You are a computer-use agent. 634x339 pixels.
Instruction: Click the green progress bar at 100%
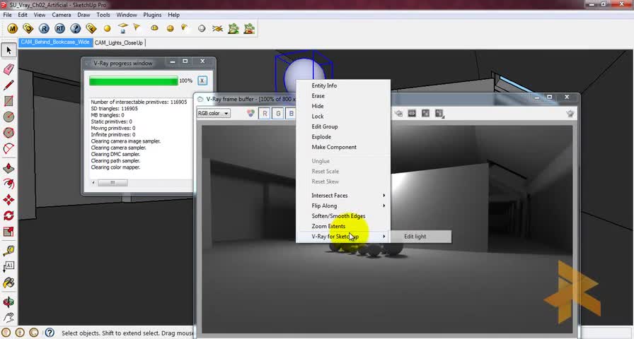pos(134,81)
